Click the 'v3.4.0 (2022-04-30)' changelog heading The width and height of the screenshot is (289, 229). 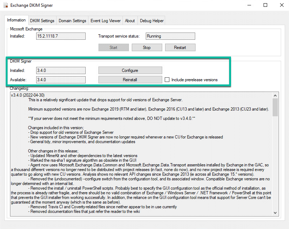(x=28, y=95)
